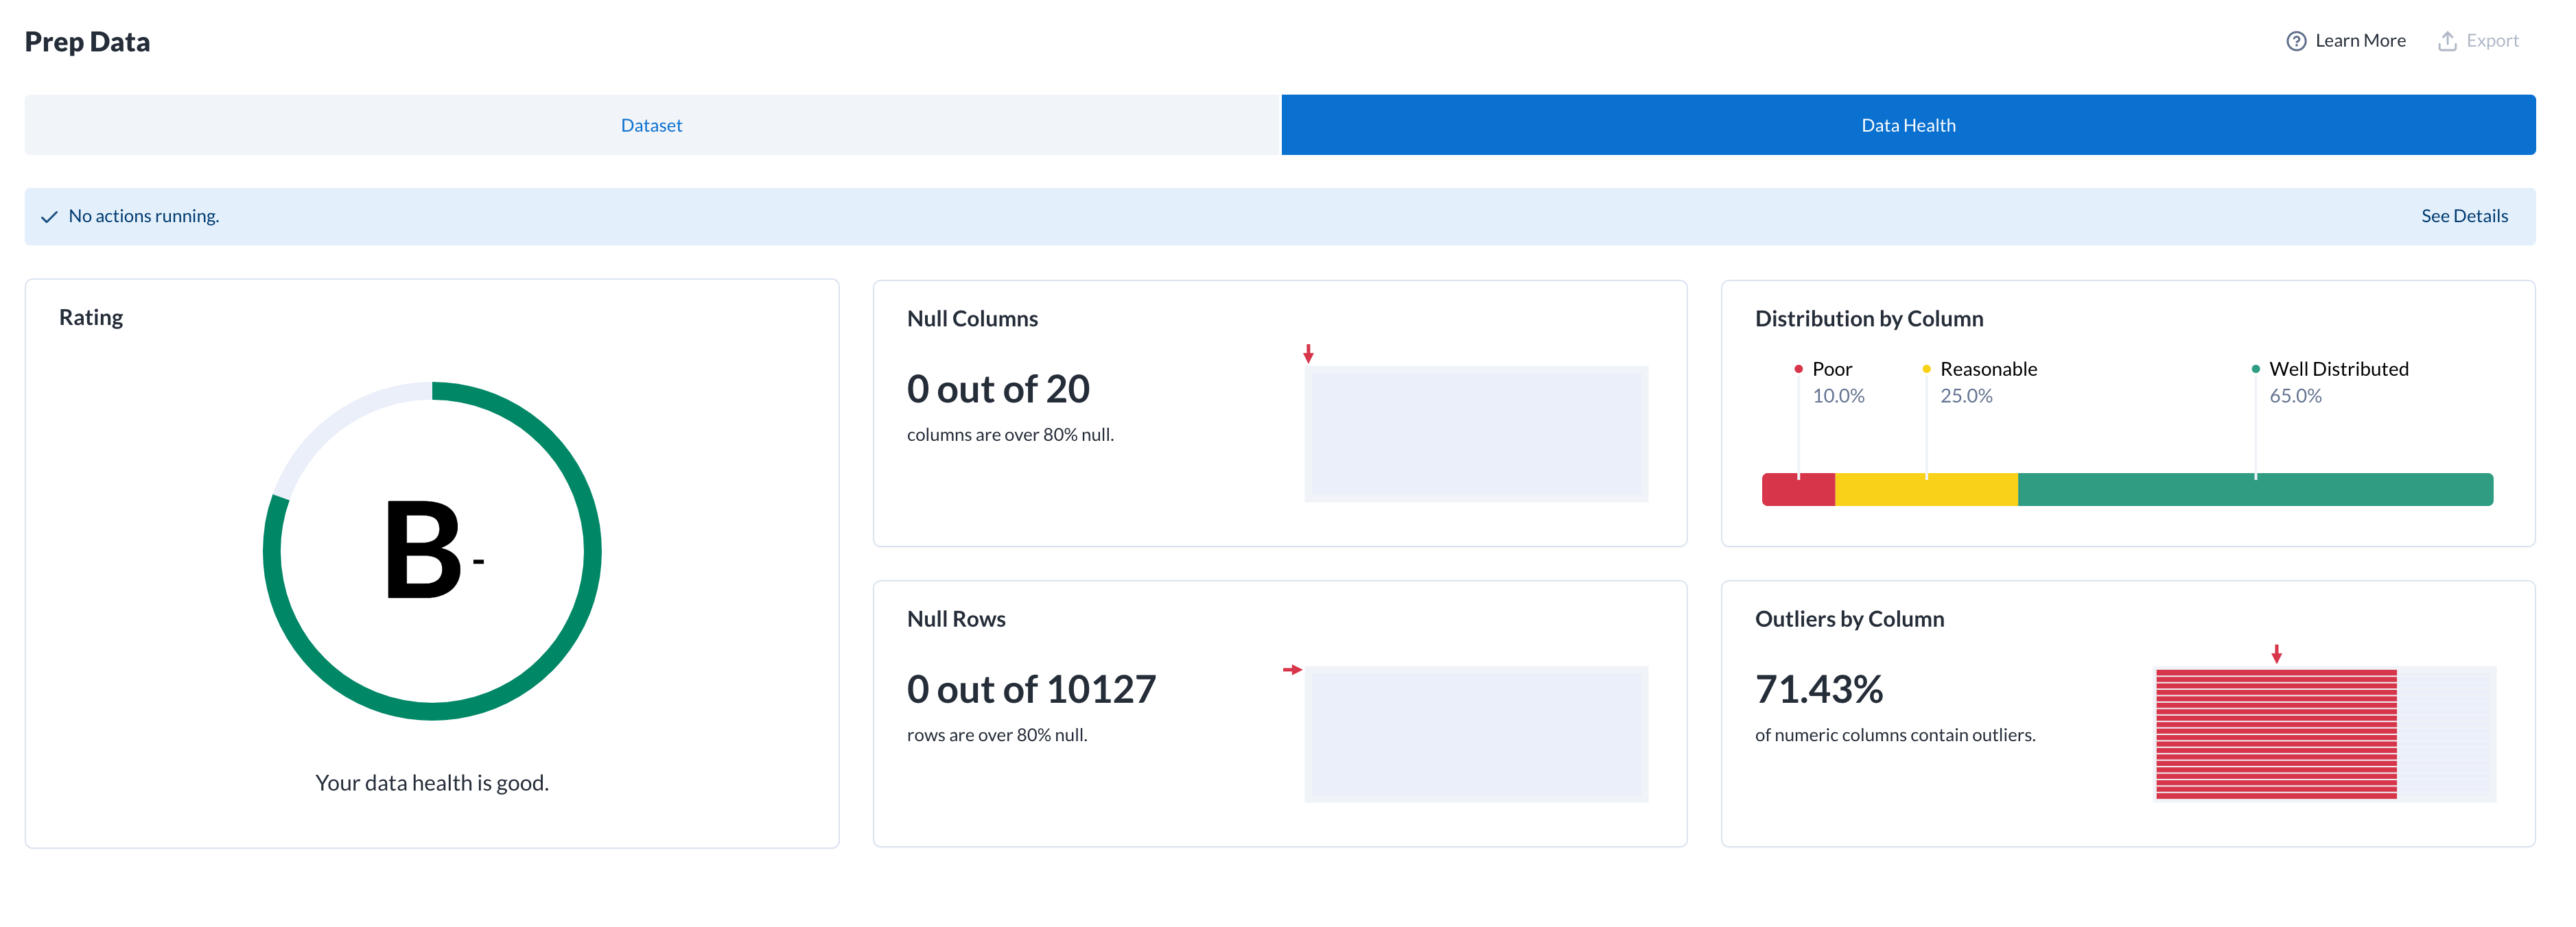The height and width of the screenshot is (927, 2576).
Task: Select the Data Health tab
Action: [1908, 124]
